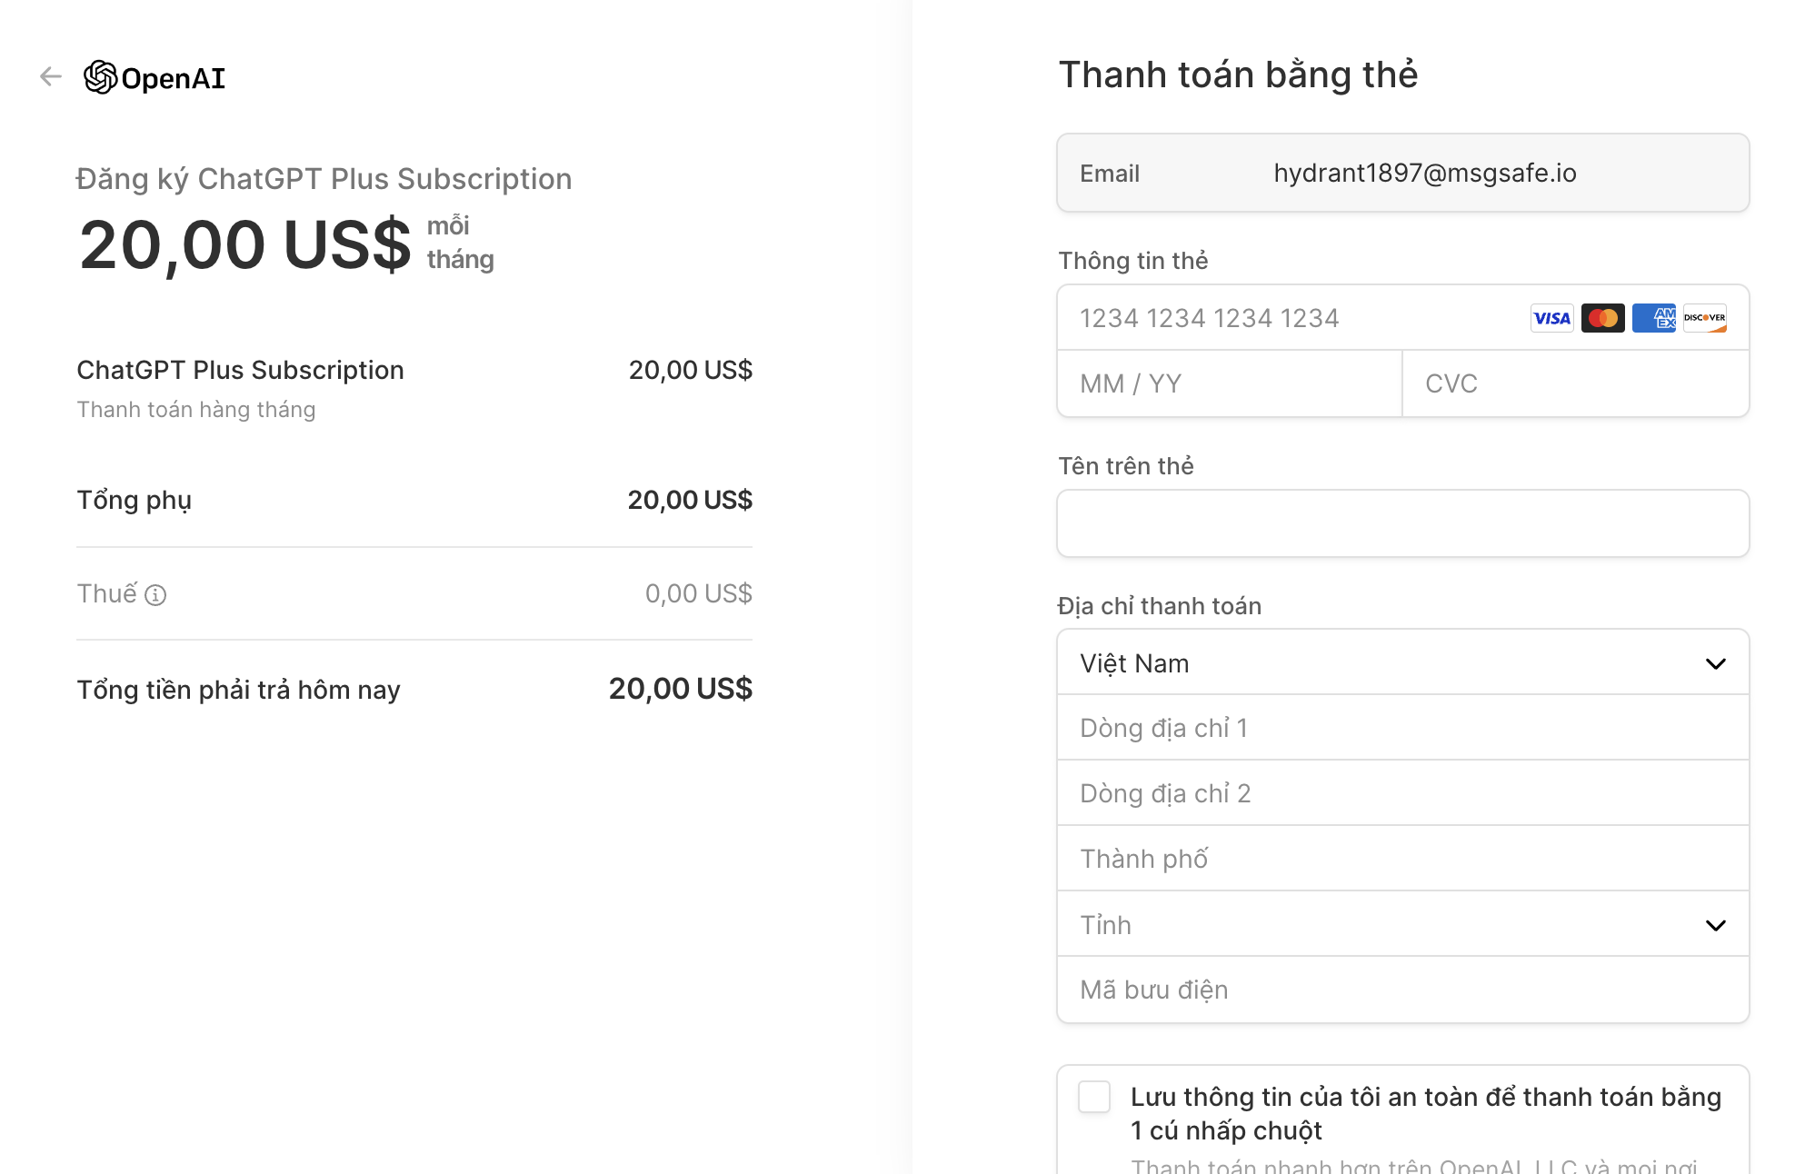Select the Dòng địa chỉ 2 field
Viewport: 1805px width, 1174px height.
click(x=1401, y=793)
